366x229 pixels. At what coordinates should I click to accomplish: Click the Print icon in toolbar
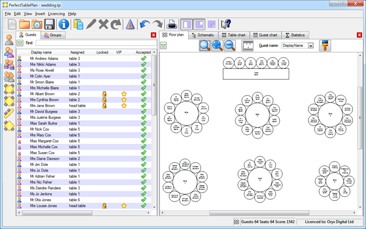171,24
